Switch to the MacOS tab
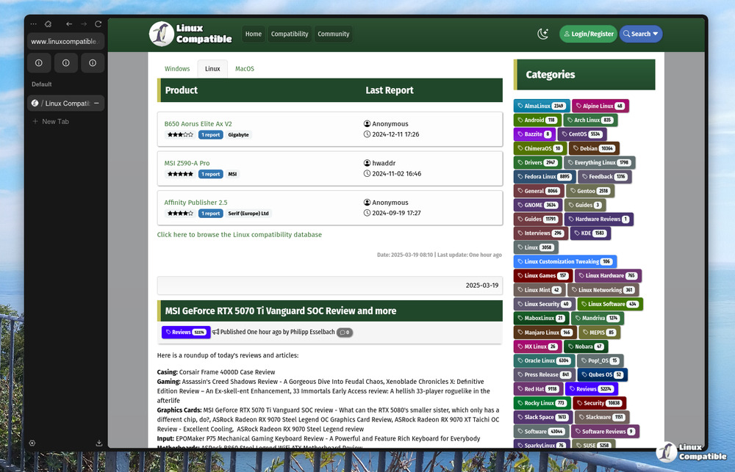This screenshot has width=735, height=472. [x=245, y=69]
